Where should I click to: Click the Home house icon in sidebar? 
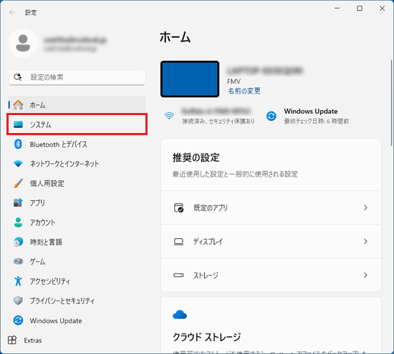click(x=18, y=104)
